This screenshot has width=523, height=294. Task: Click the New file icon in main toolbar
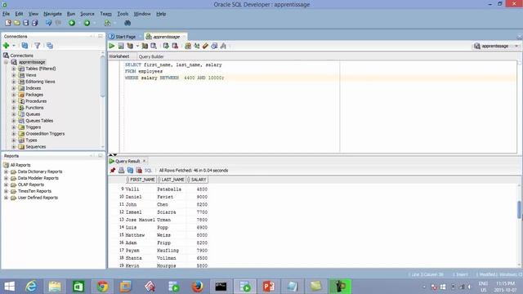click(x=8, y=23)
